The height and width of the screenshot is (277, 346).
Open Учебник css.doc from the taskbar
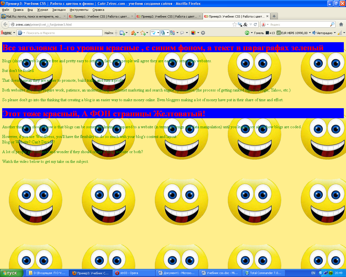[221, 273]
